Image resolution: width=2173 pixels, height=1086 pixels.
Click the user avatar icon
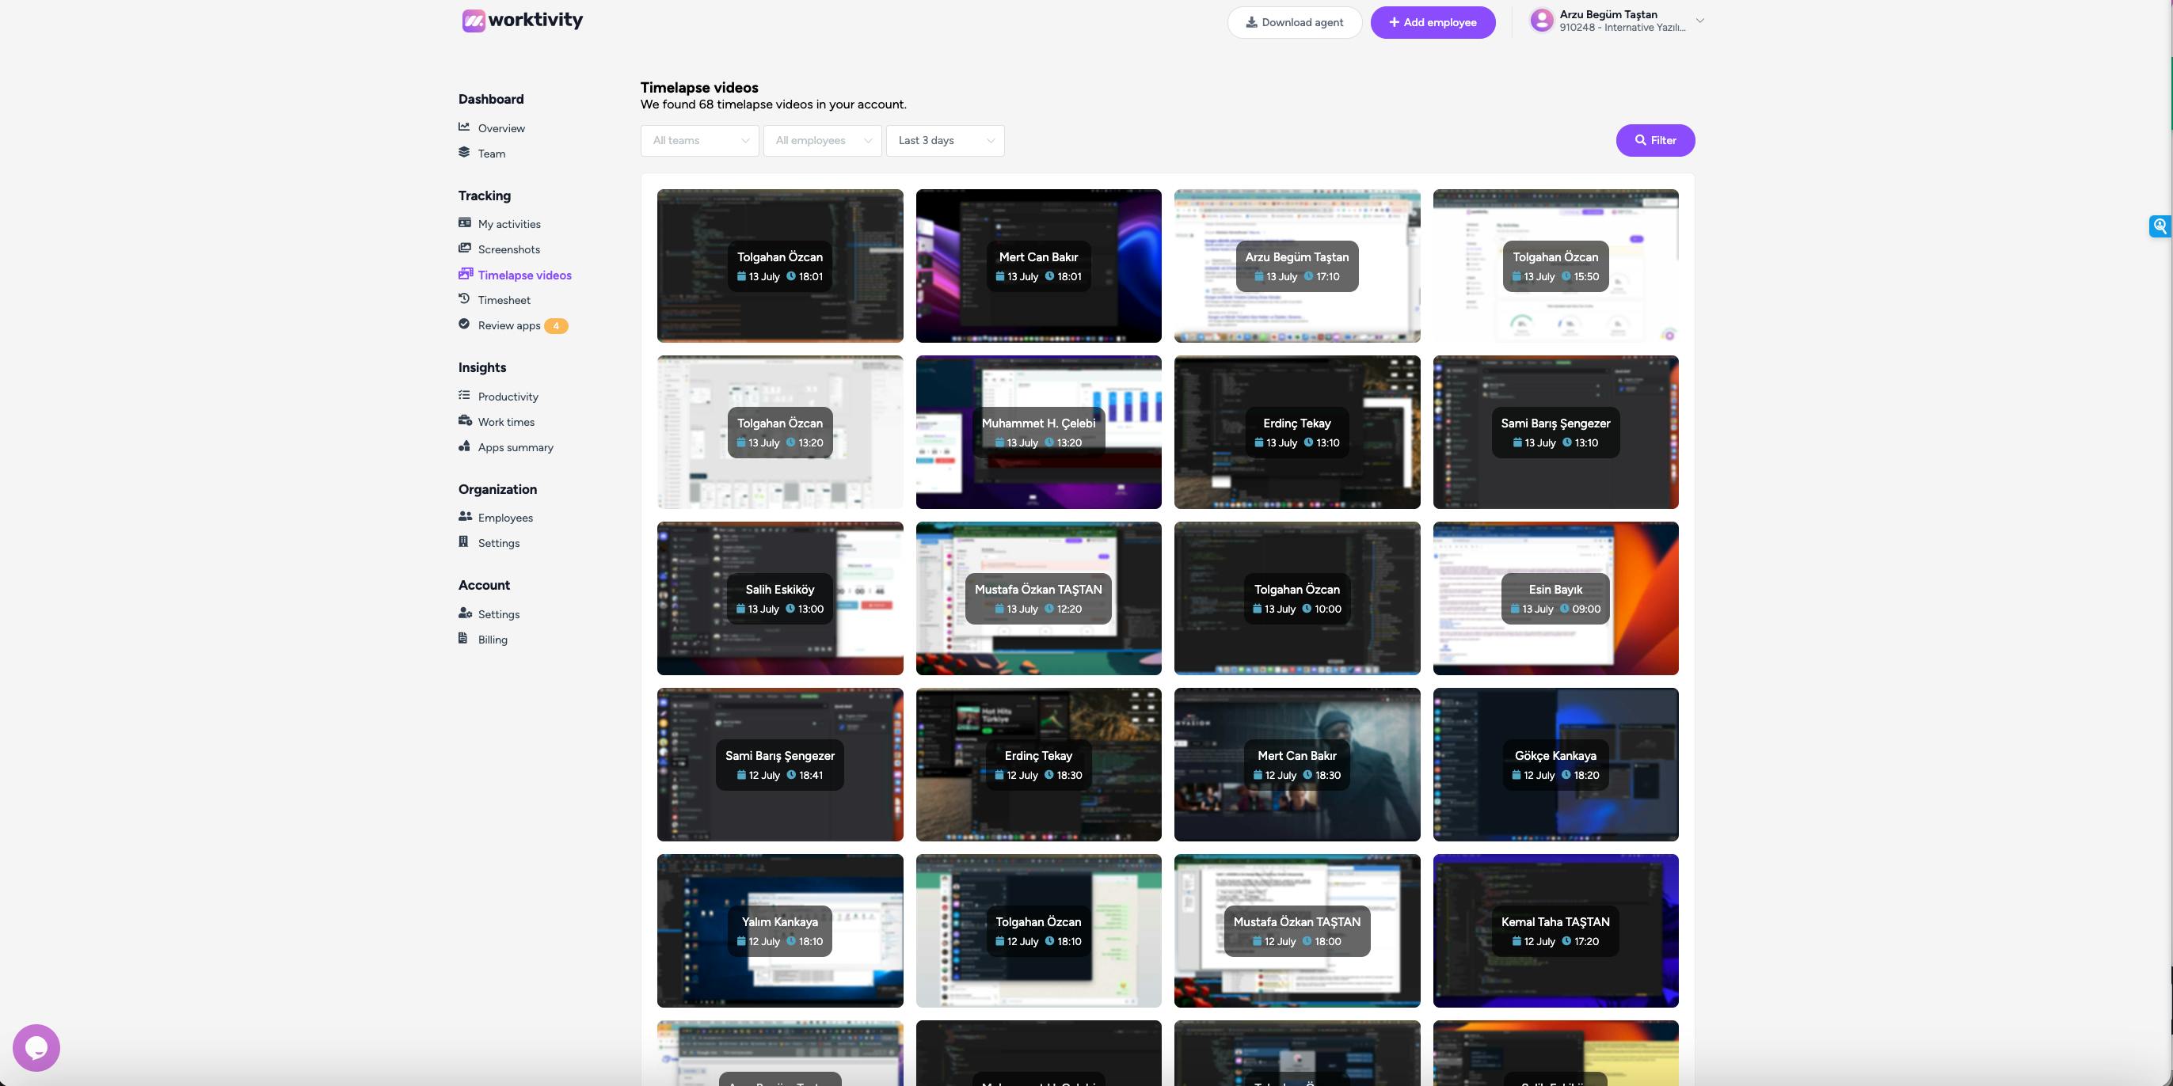pos(1542,21)
